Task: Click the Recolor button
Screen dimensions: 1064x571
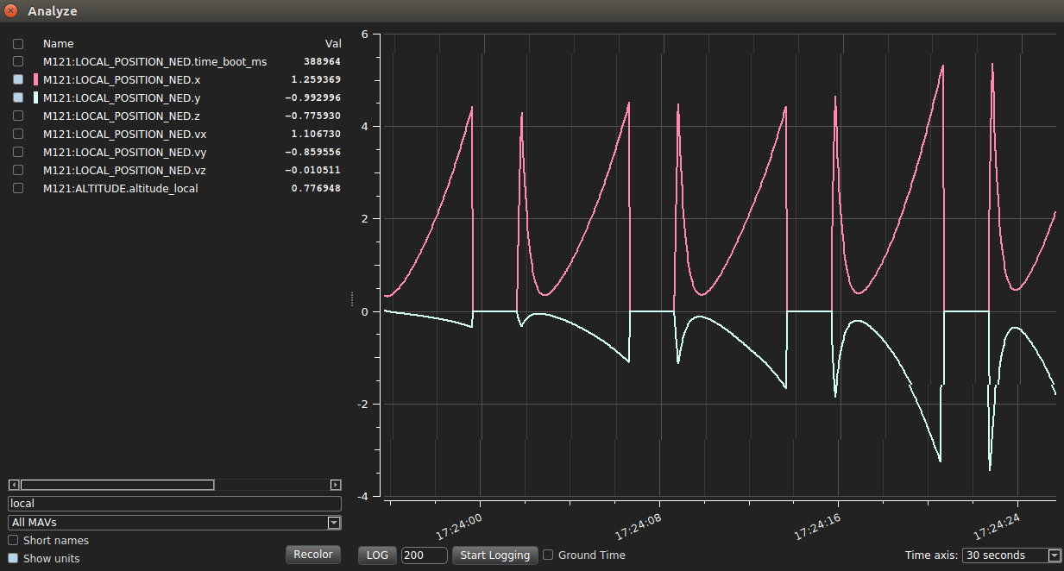Action: (x=312, y=554)
